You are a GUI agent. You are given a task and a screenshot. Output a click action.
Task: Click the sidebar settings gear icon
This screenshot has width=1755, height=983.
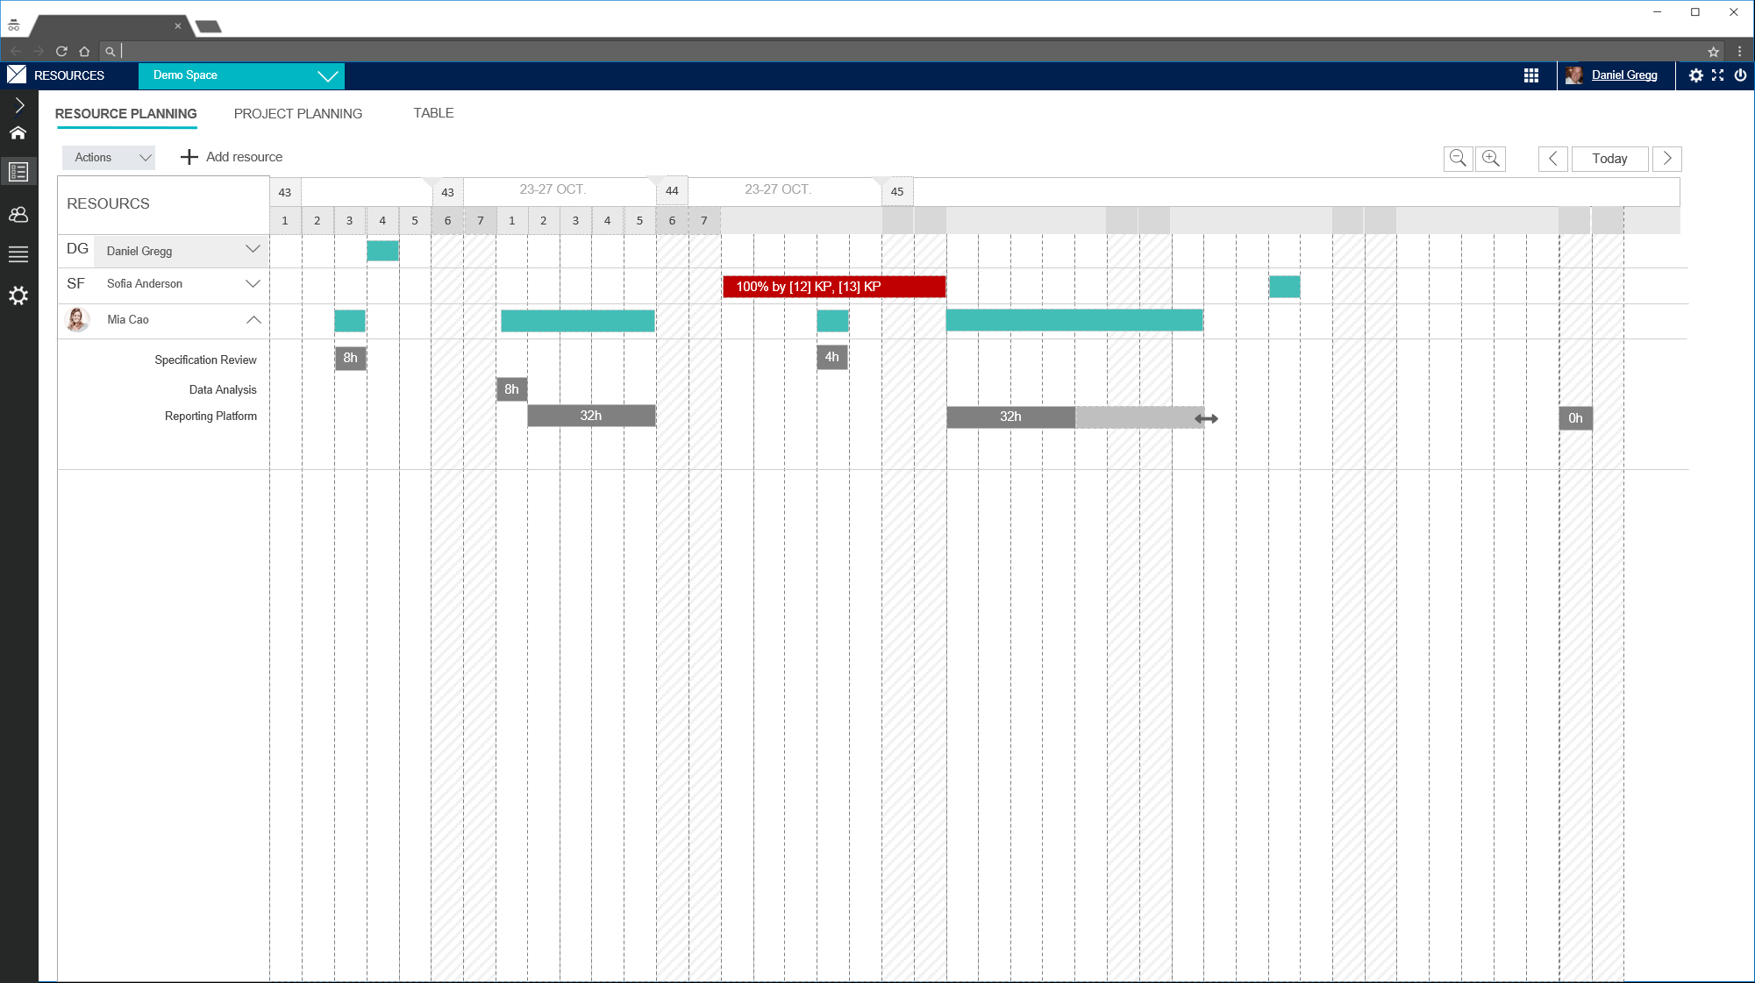[18, 296]
